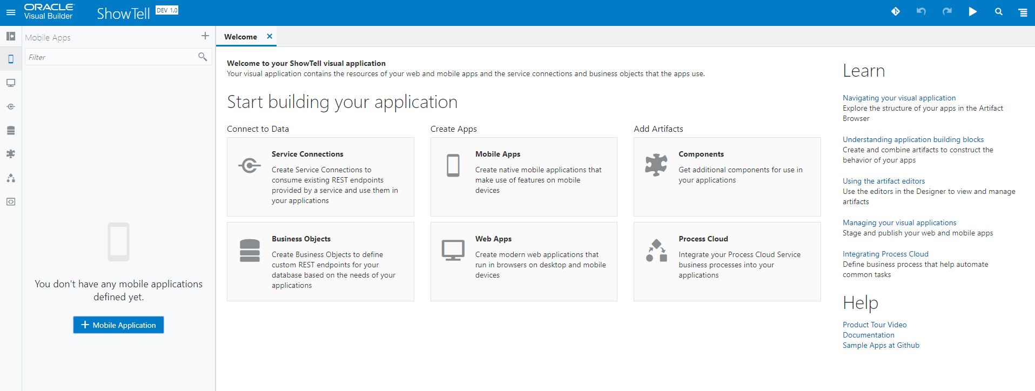Click the Business Objects stack icon in card

point(250,251)
